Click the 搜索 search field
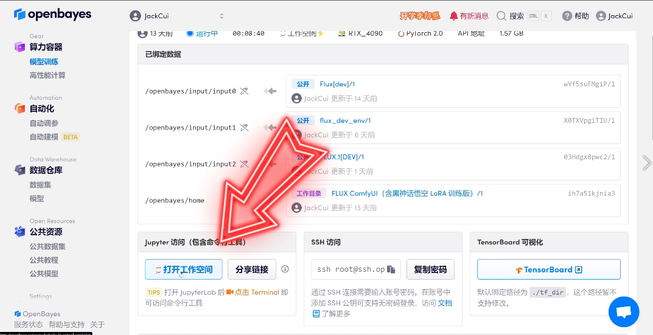 click(525, 16)
